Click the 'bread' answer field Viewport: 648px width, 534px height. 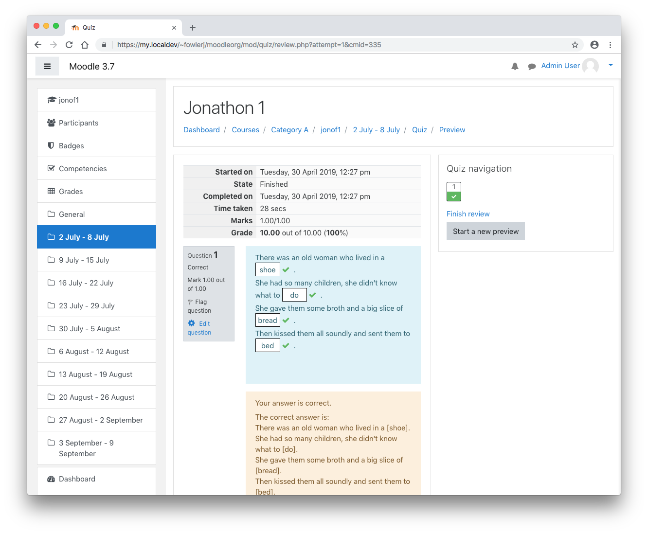268,320
